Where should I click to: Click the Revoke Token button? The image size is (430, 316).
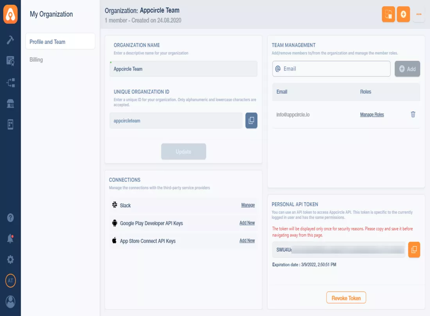pyautogui.click(x=346, y=298)
